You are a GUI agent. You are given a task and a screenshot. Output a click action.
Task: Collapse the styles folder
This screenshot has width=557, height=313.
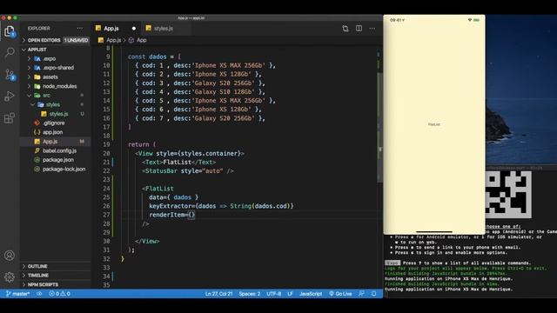52,104
